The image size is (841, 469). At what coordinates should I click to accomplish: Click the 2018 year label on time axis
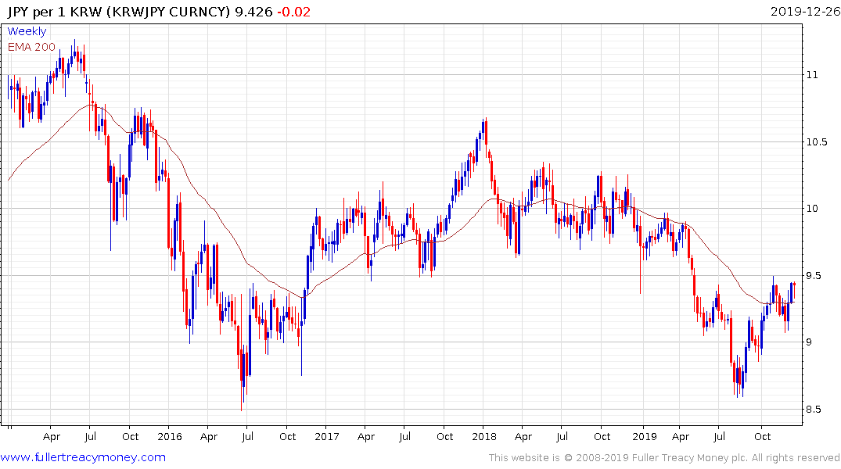(x=483, y=436)
